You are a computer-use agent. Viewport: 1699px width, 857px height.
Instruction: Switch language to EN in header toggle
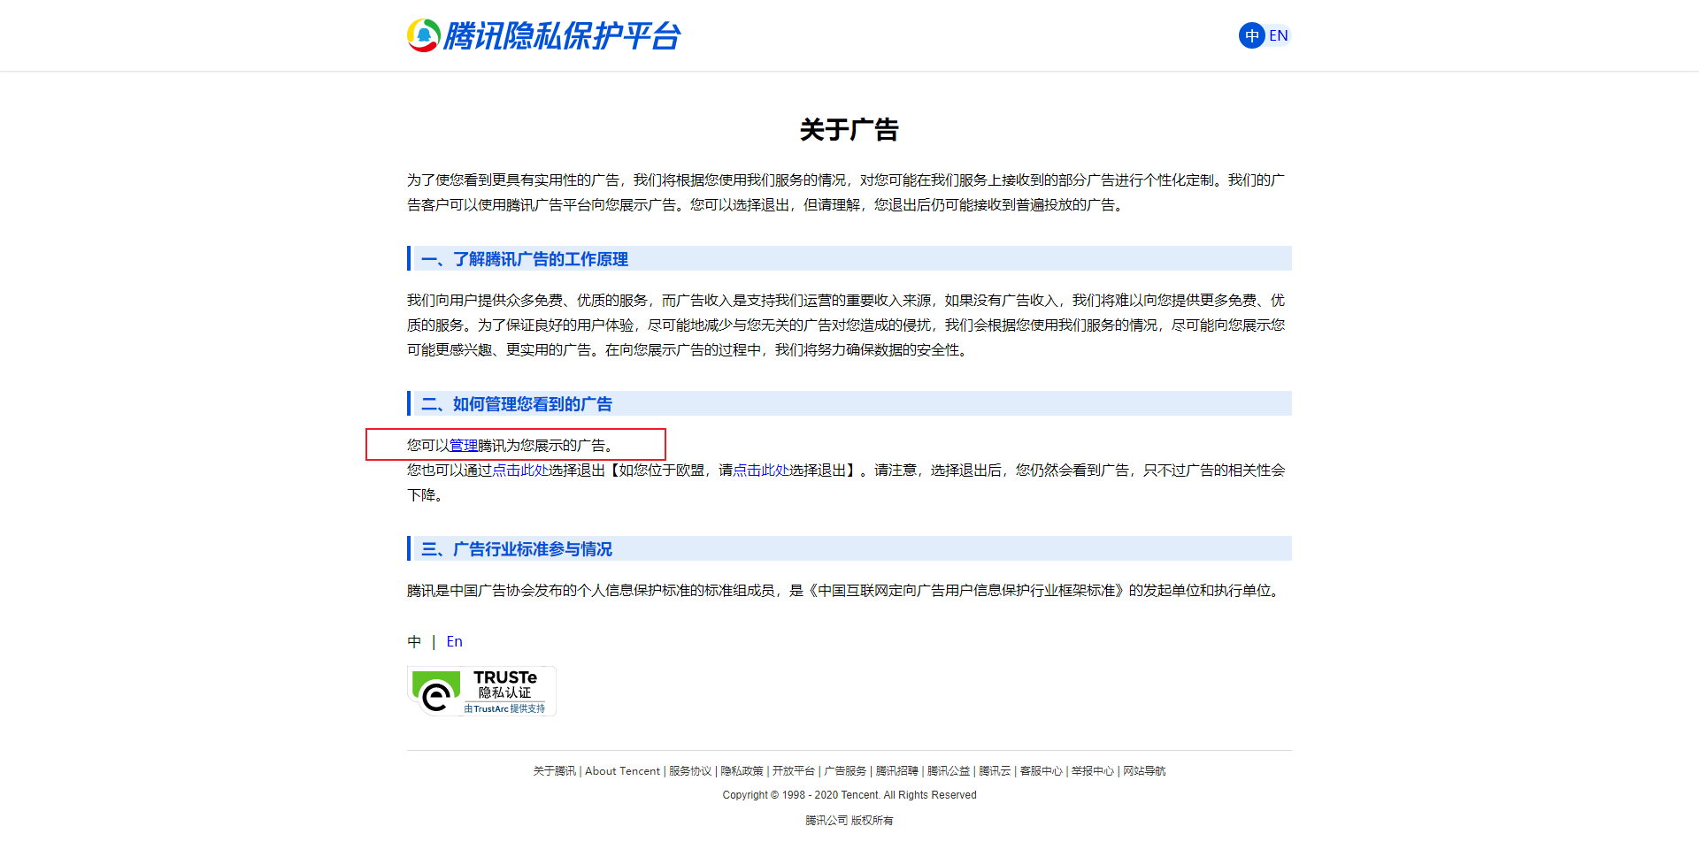[1279, 35]
